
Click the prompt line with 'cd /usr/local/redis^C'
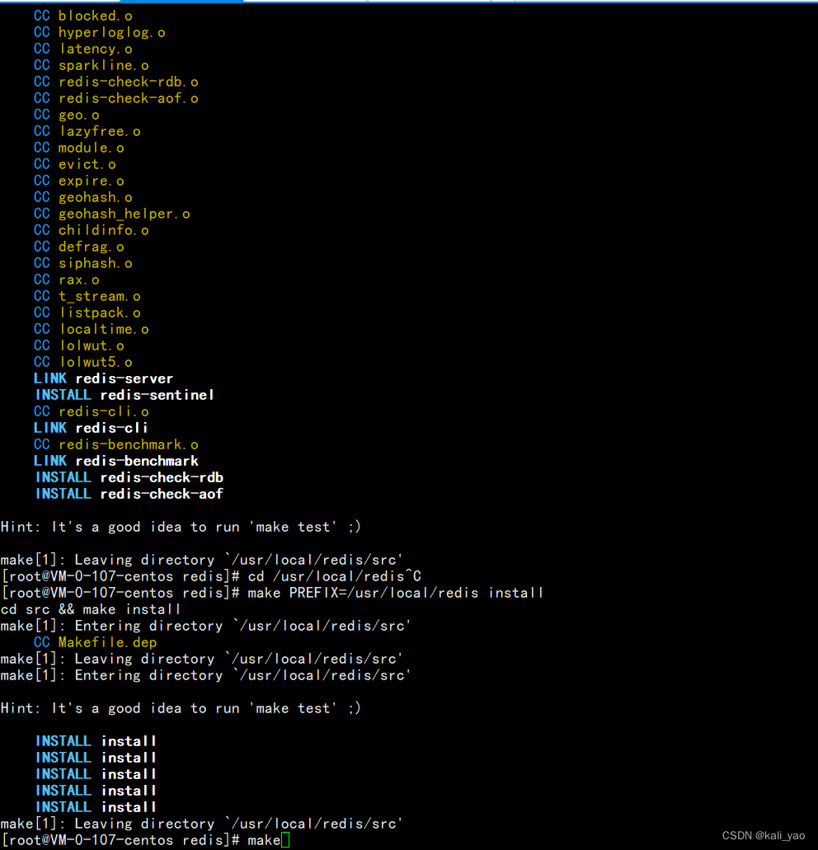click(211, 576)
